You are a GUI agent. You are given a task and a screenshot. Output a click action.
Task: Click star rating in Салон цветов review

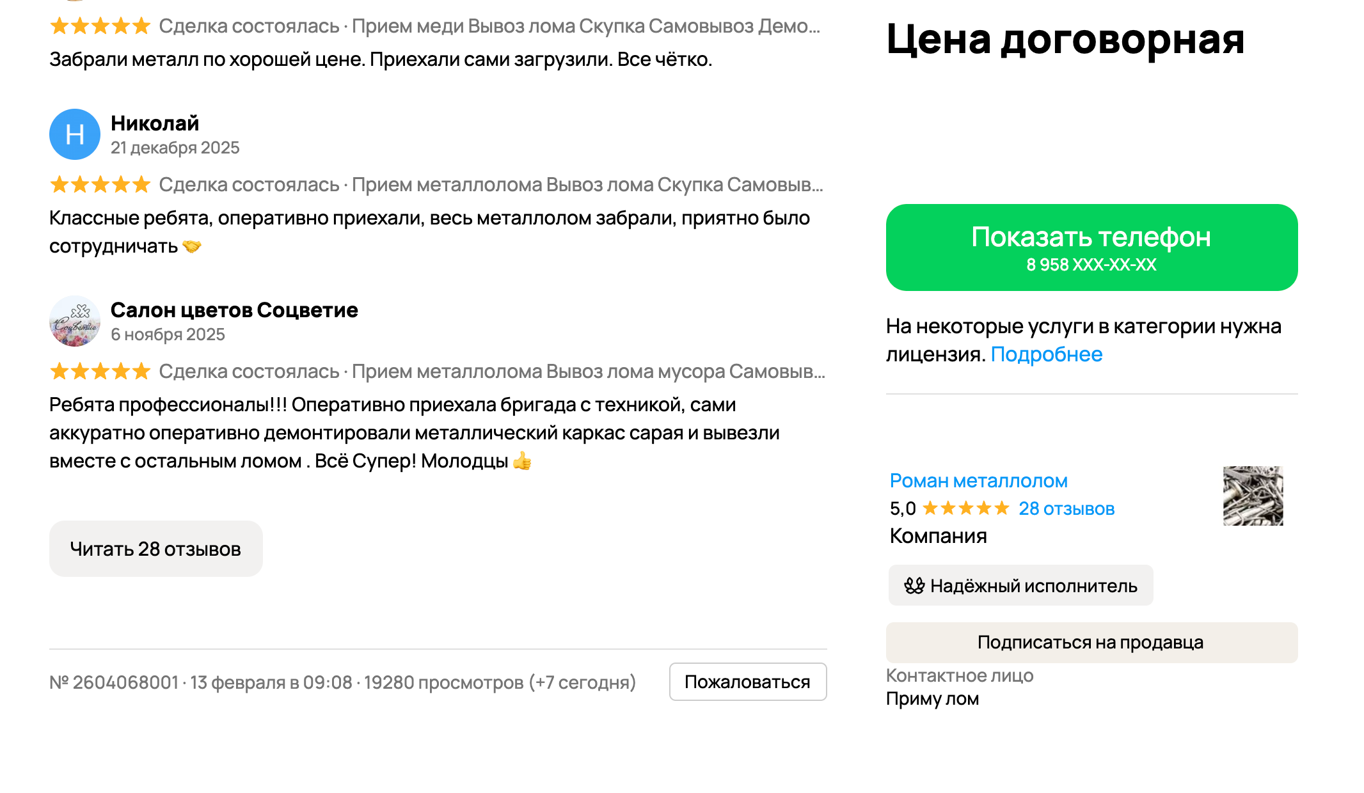pyautogui.click(x=100, y=372)
